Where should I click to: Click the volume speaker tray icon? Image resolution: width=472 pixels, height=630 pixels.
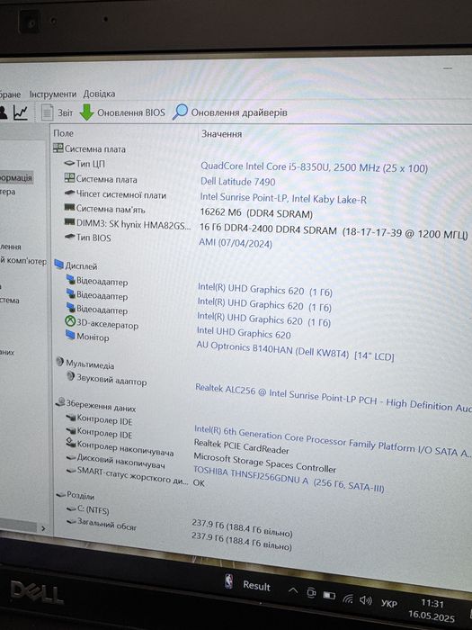coord(366,600)
